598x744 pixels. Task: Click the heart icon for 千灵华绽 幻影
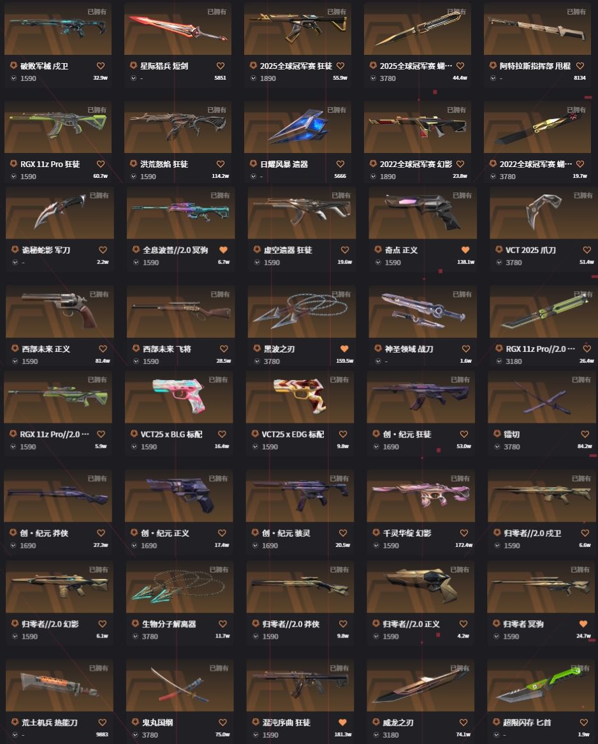point(464,533)
